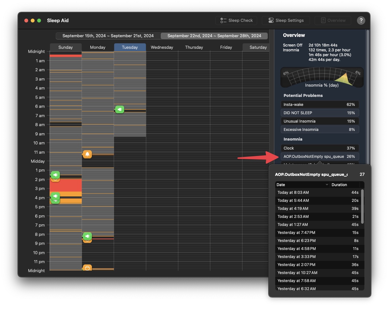The width and height of the screenshot is (388, 310).
Task: Select the Sunday column header
Action: point(66,47)
